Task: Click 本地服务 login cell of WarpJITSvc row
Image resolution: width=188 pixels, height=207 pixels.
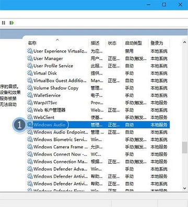Action: (159, 103)
